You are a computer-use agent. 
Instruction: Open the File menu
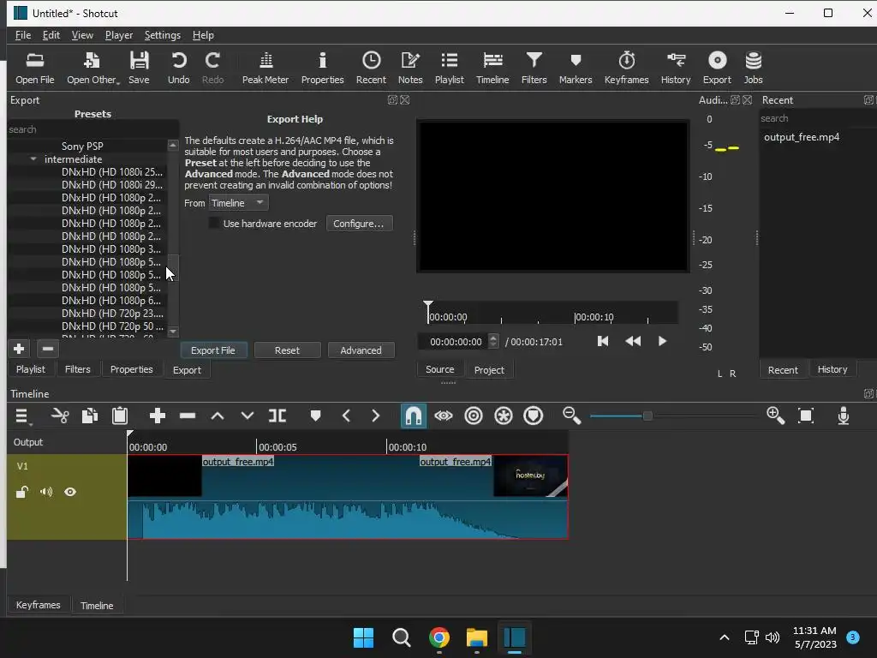click(x=23, y=35)
